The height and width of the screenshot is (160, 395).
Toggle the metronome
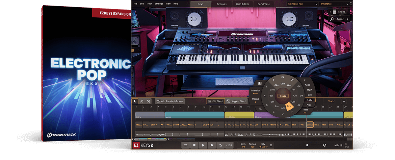[x=220, y=145]
